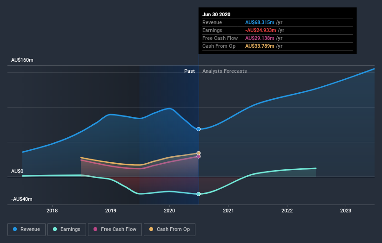This screenshot has height=243, width=382.
Task: Click the 2020 x-axis label
Action: tap(169, 211)
